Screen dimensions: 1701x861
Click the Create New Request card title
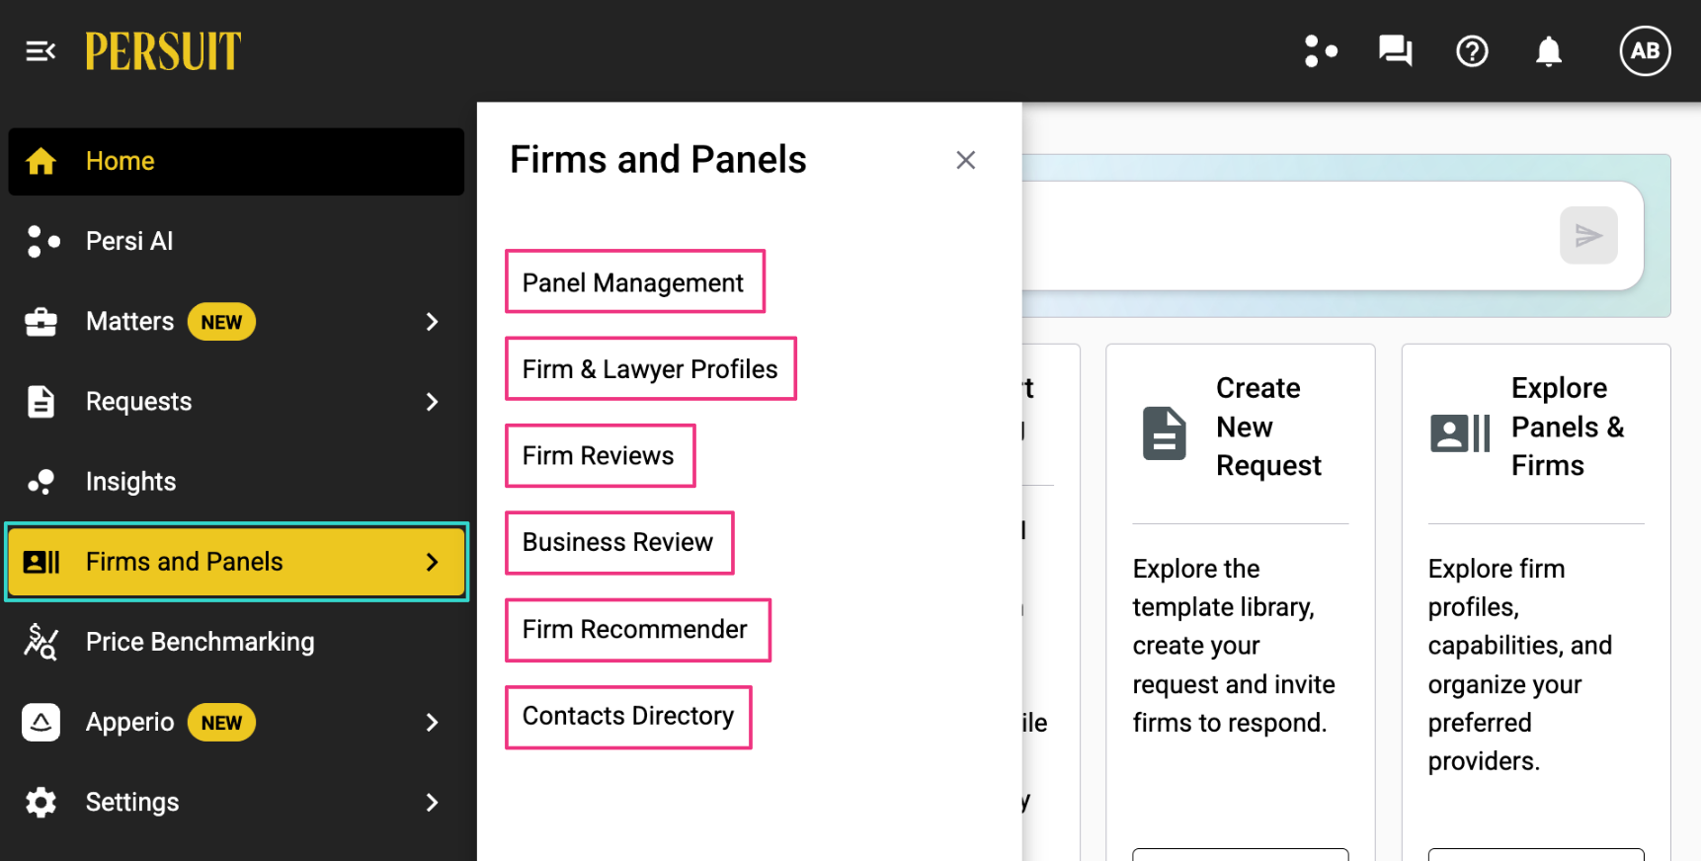click(x=1268, y=427)
